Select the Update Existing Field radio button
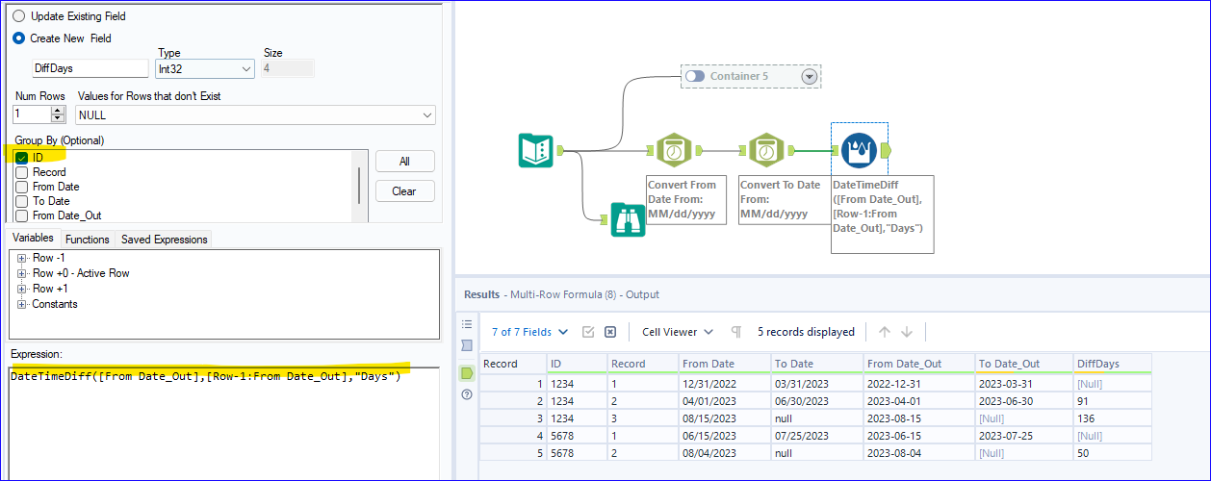Image resolution: width=1211 pixels, height=481 pixels. coord(19,16)
